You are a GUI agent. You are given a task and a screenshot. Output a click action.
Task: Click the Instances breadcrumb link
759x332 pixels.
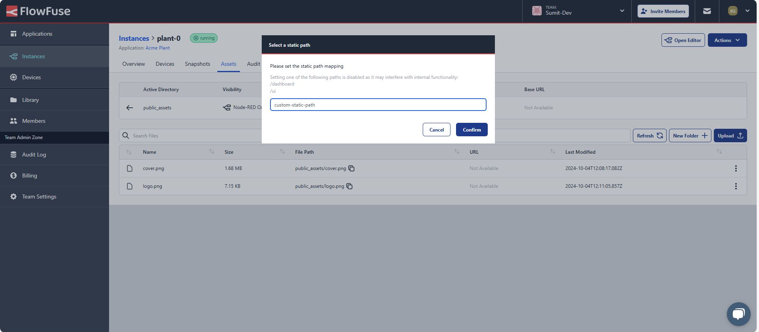pos(134,38)
